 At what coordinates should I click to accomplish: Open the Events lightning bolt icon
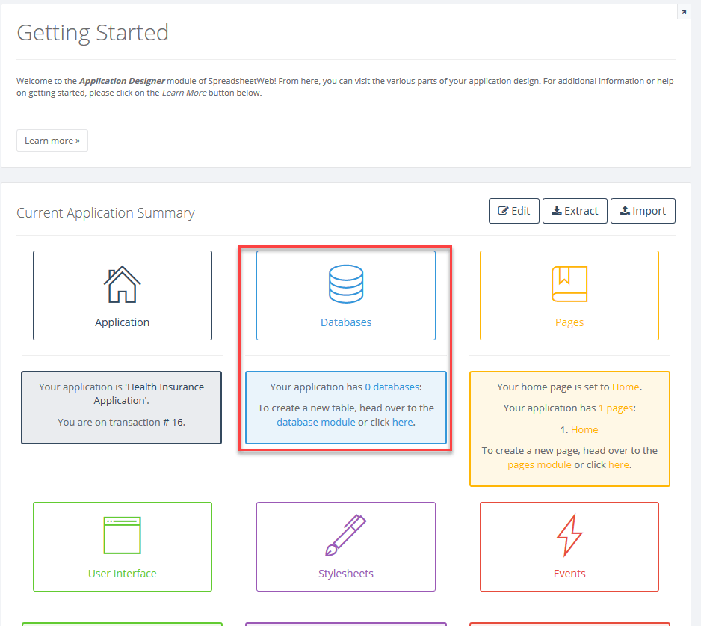coord(569,536)
